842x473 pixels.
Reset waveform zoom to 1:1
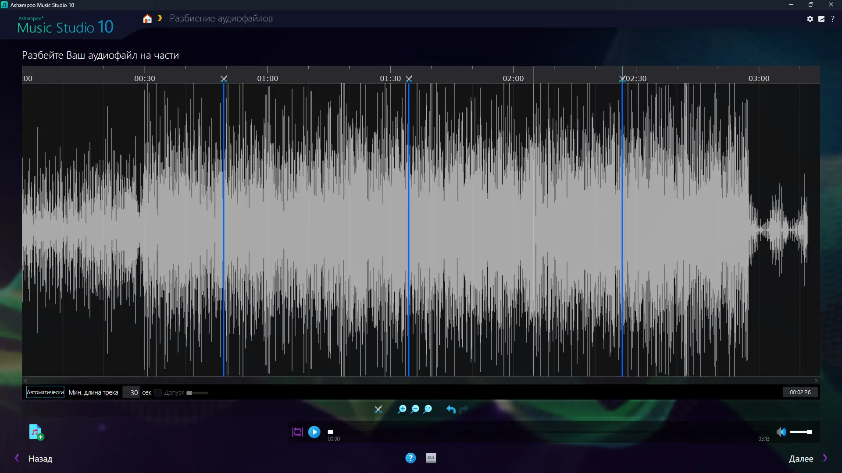pos(428,409)
